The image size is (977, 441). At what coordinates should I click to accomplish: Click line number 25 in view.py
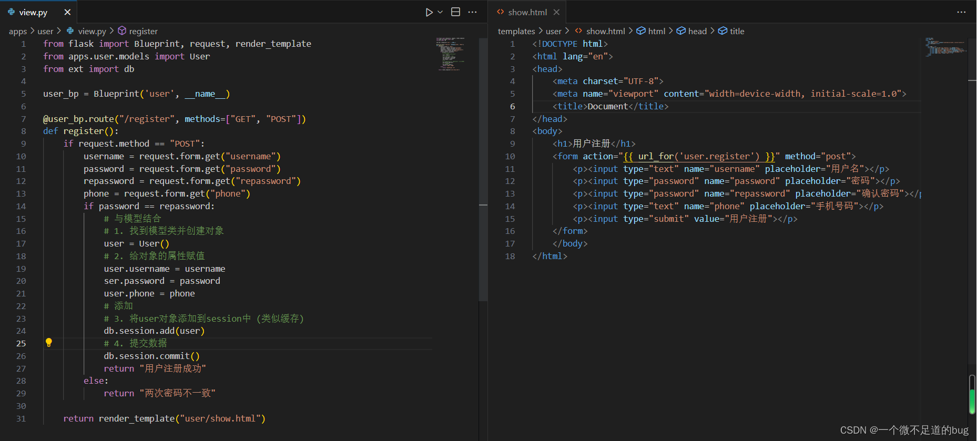pos(21,343)
